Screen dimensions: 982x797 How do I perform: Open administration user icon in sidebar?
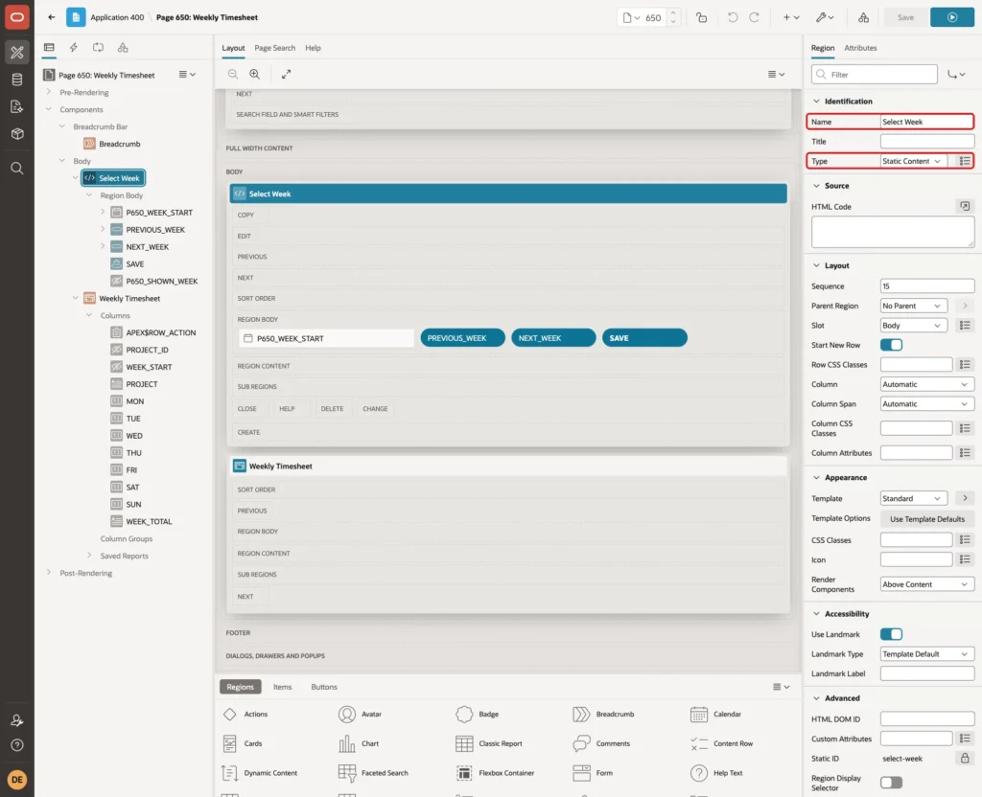[x=17, y=720]
